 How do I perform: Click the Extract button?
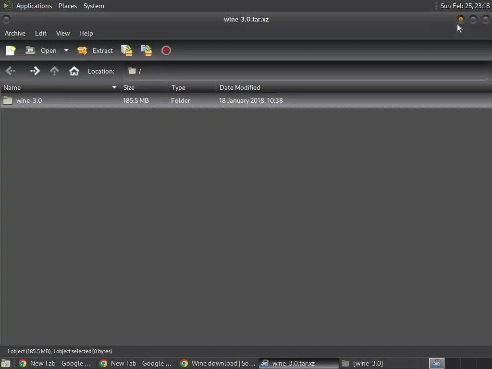coord(95,50)
